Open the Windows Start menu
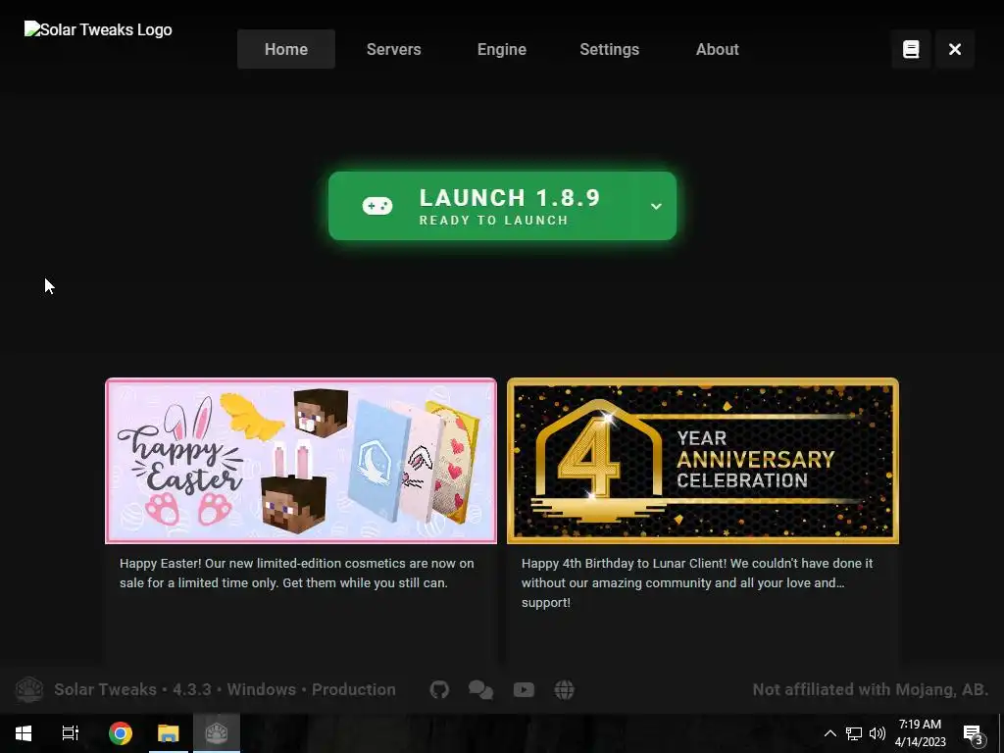The image size is (1004, 753). click(24, 733)
